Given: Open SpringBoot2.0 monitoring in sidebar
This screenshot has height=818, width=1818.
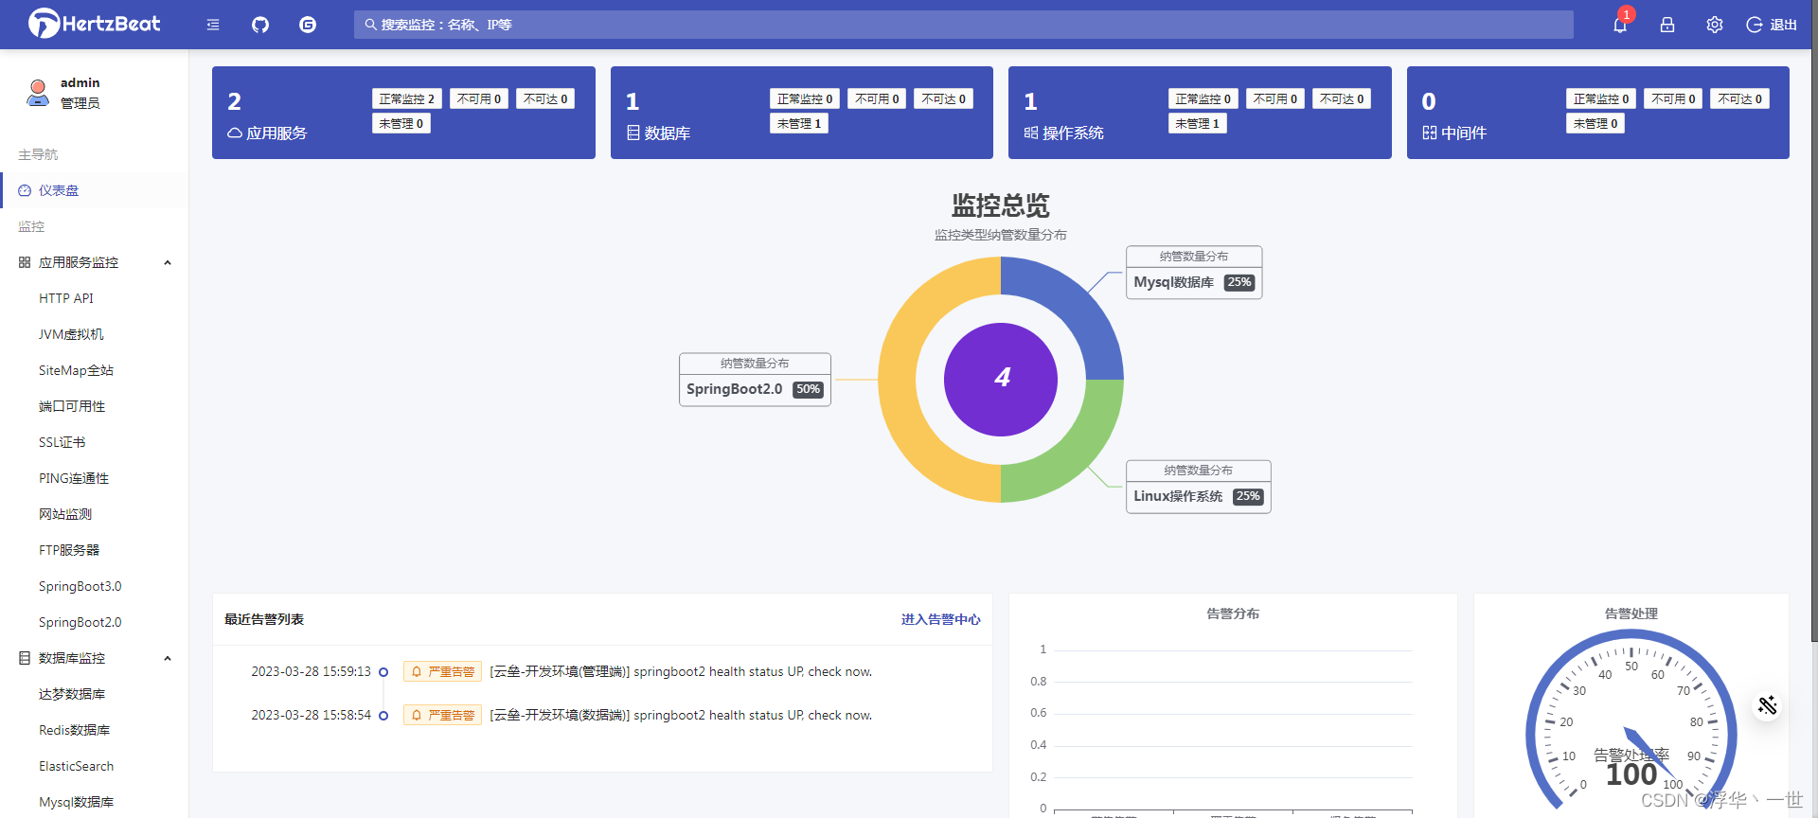Looking at the screenshot, I should [x=80, y=622].
